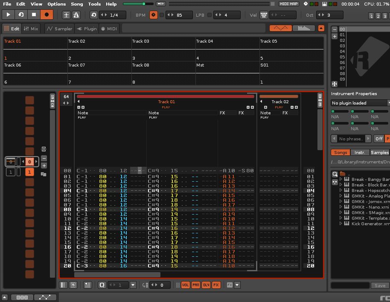Toggle the VOL column visibility
390x302 pixels.
186,285
